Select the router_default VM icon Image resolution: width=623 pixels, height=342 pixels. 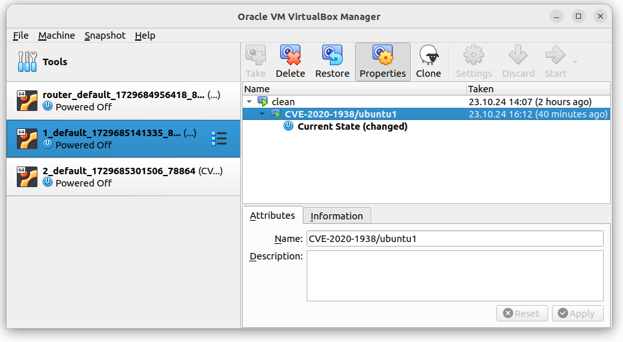click(x=27, y=101)
